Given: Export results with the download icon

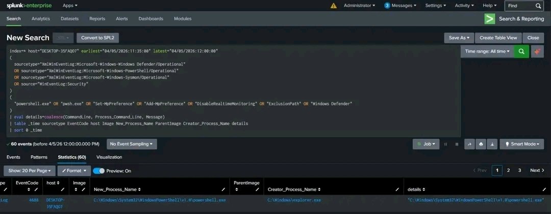Looking at the screenshot, I should click(492, 144).
